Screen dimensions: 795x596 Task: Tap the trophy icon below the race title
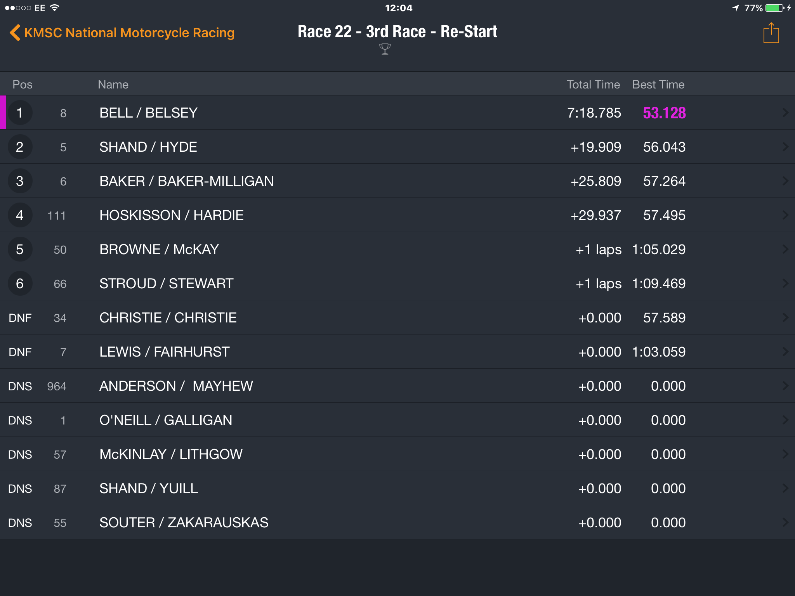pyautogui.click(x=385, y=49)
